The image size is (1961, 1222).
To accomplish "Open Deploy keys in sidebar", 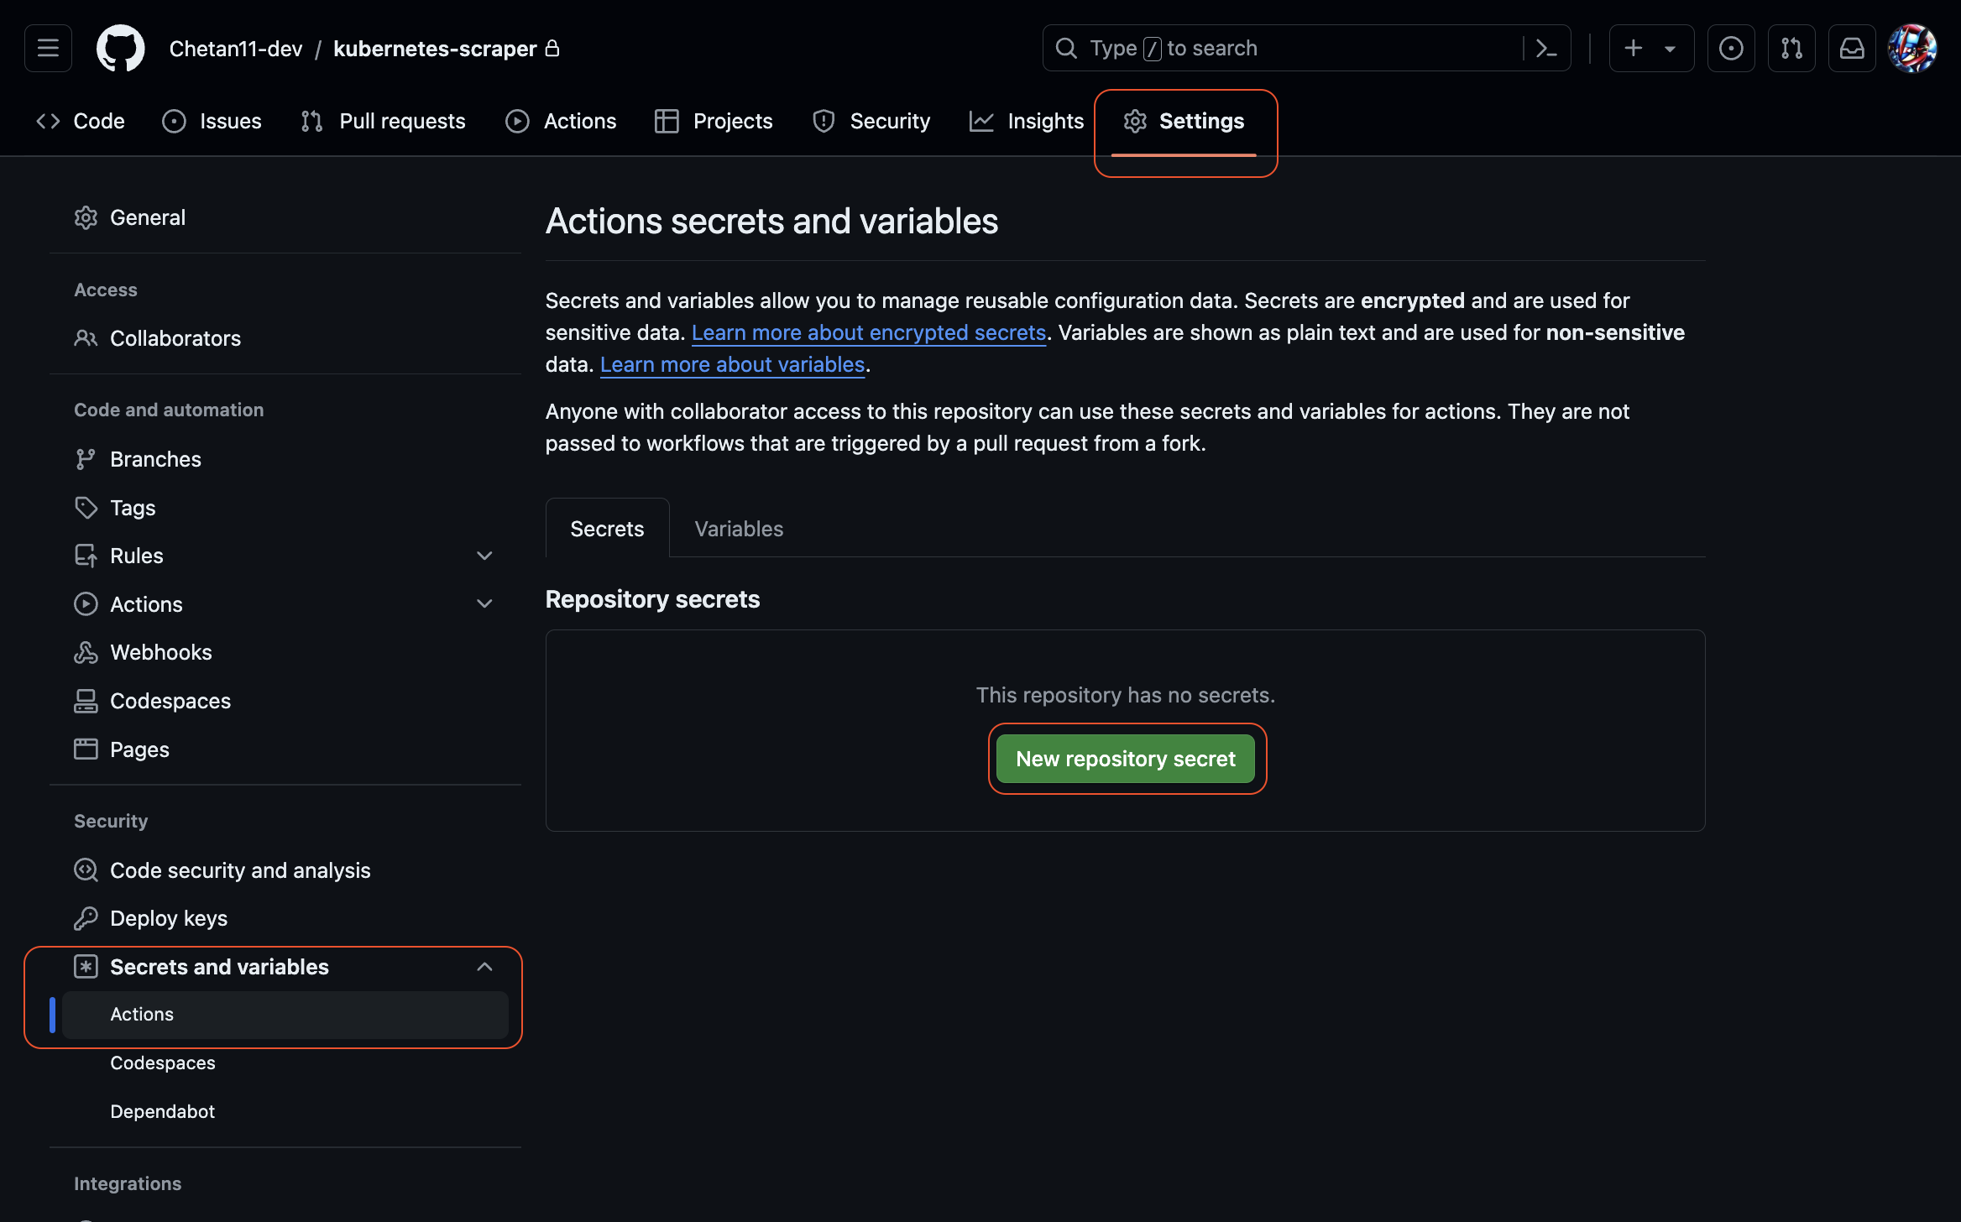I will 168,918.
